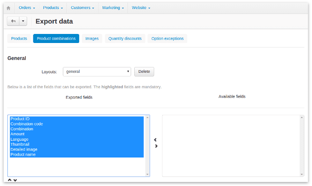312x186 pixels.
Task: Click the back arrow button
Action: [x=13, y=21]
